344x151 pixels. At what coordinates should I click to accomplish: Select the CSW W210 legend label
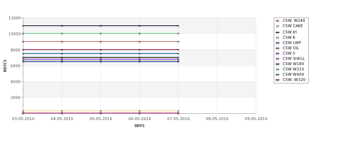(293, 69)
